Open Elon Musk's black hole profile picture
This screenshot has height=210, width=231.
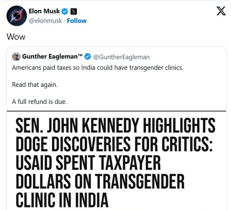click(x=17, y=16)
